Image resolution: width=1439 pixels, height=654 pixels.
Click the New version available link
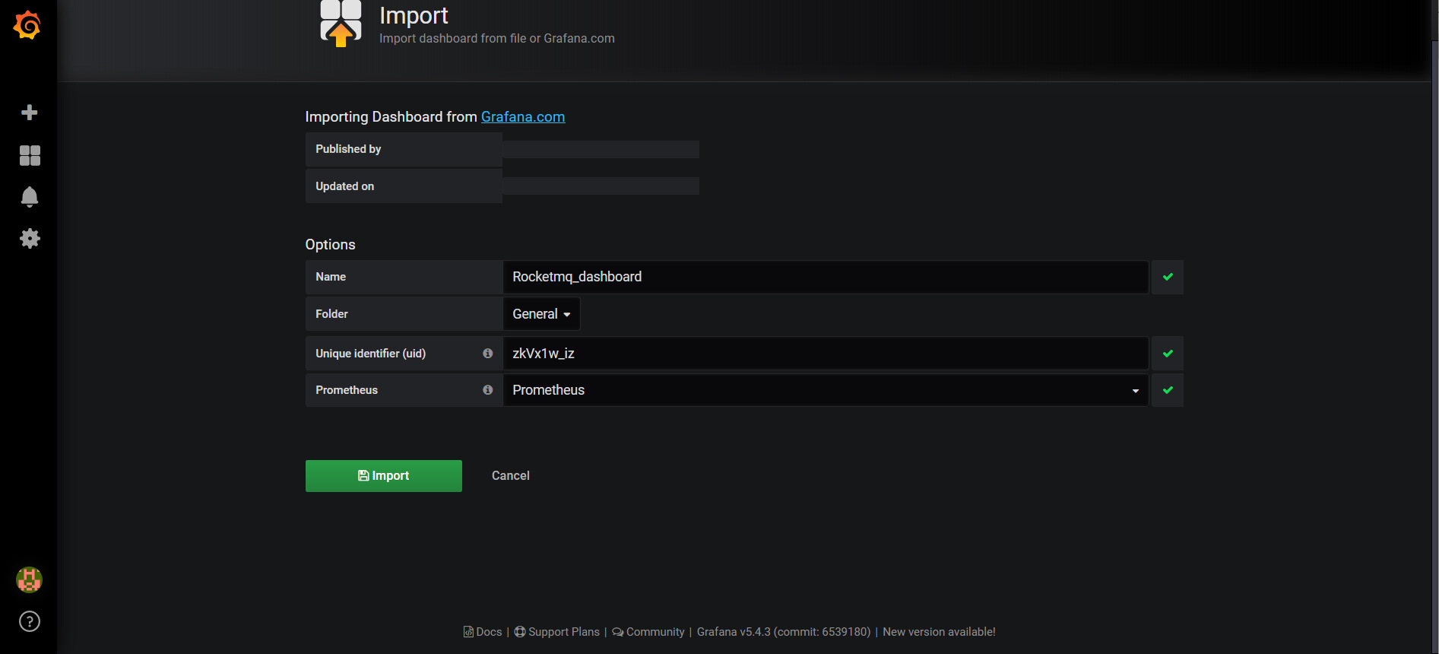click(x=939, y=632)
